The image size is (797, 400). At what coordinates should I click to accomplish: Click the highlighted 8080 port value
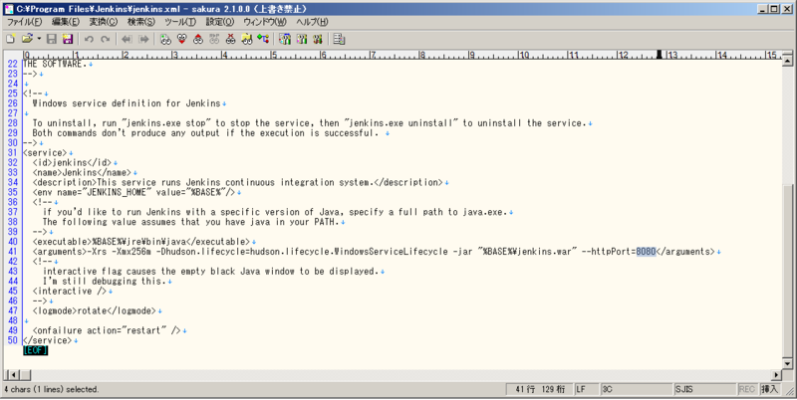tap(646, 252)
